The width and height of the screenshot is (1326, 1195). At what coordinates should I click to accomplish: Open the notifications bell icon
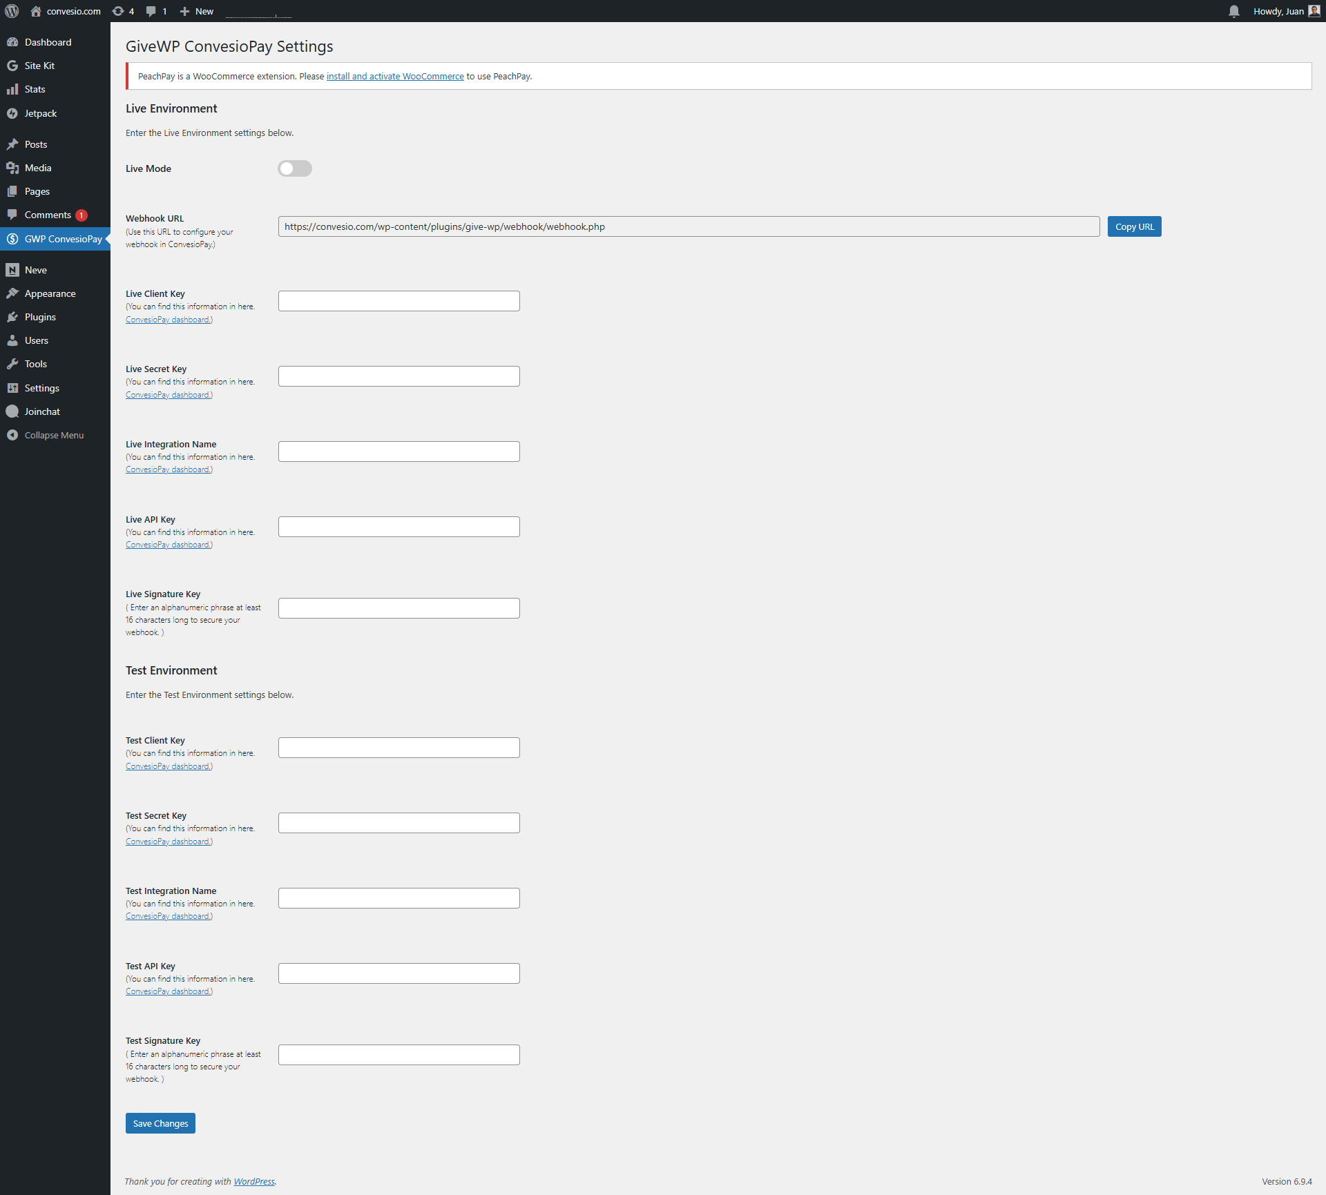pos(1233,11)
